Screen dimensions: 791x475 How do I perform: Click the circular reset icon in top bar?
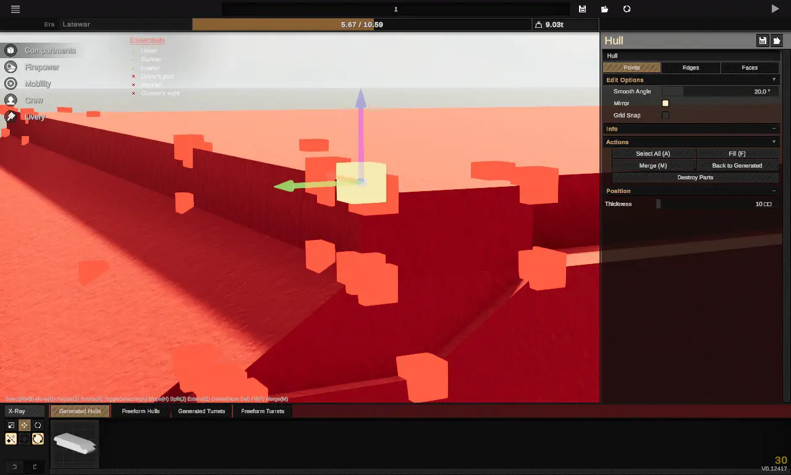tap(627, 9)
